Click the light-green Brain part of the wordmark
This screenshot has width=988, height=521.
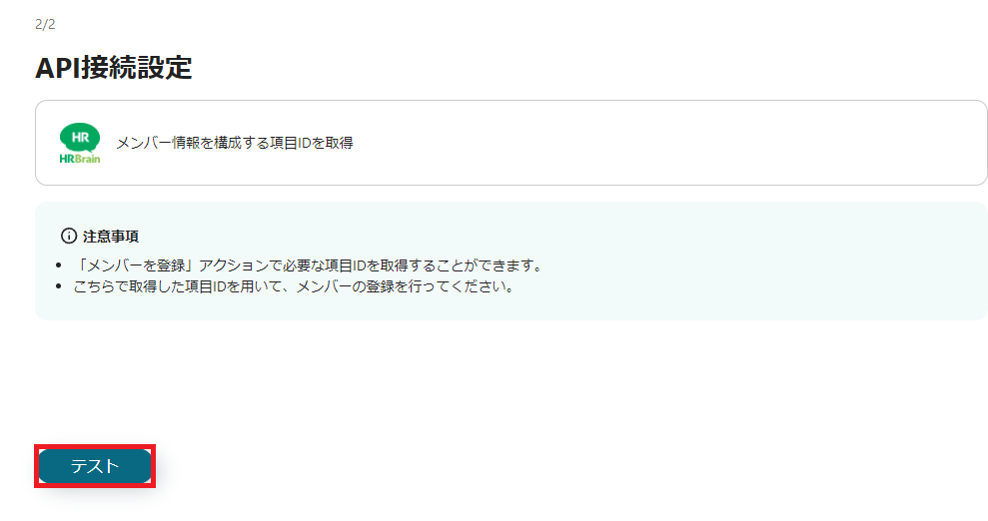pos(88,159)
